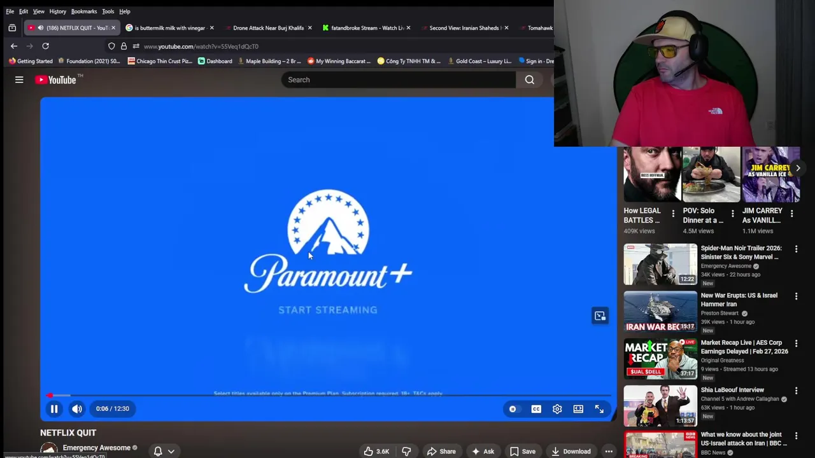
Task: Download the video
Action: 571,452
